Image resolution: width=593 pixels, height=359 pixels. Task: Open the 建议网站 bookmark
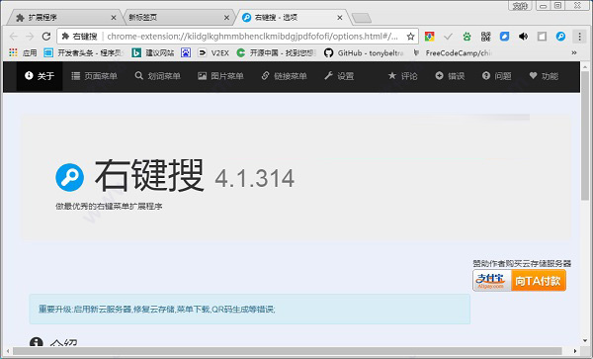[153, 53]
